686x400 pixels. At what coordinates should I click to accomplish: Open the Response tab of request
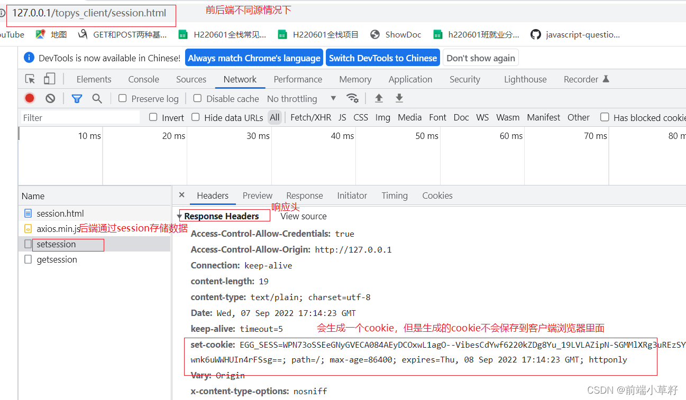click(304, 196)
